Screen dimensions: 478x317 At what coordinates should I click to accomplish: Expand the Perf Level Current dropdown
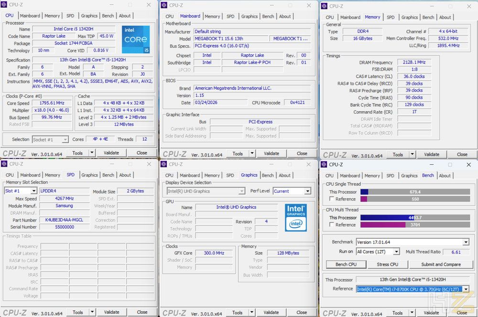coord(308,191)
